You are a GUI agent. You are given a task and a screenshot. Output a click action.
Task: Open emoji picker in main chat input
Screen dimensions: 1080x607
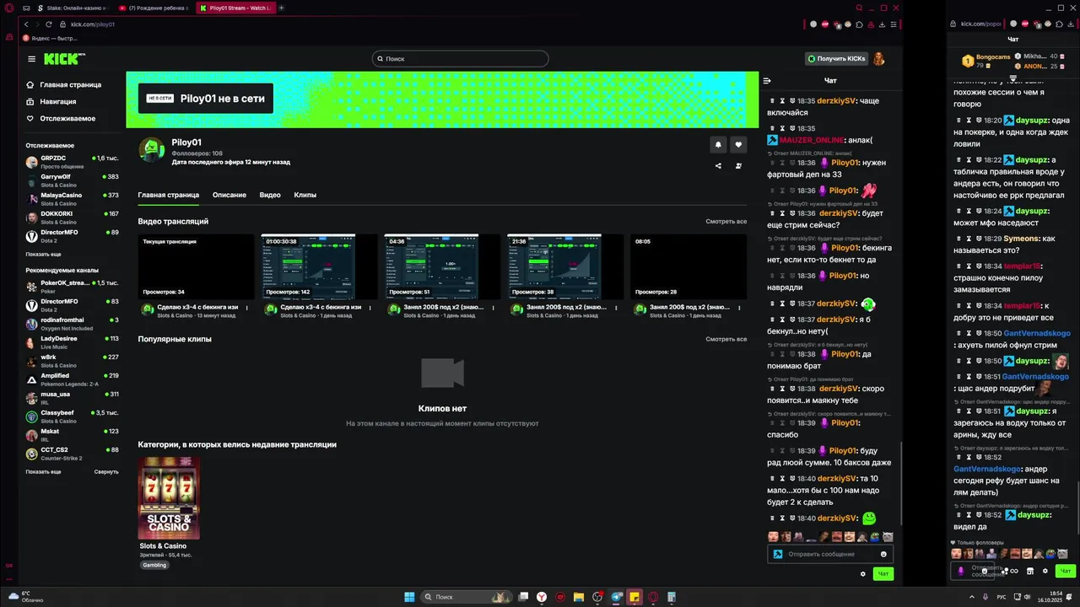883,555
